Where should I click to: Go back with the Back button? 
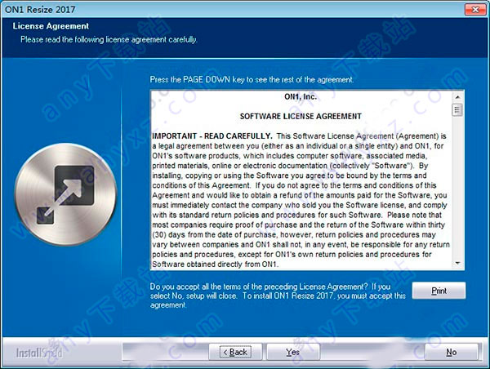tap(235, 352)
